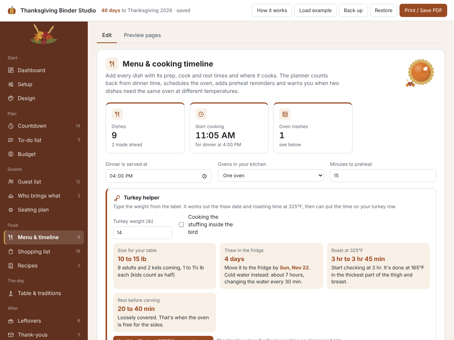Click the Design palette icon
454x340 pixels.
(11, 98)
